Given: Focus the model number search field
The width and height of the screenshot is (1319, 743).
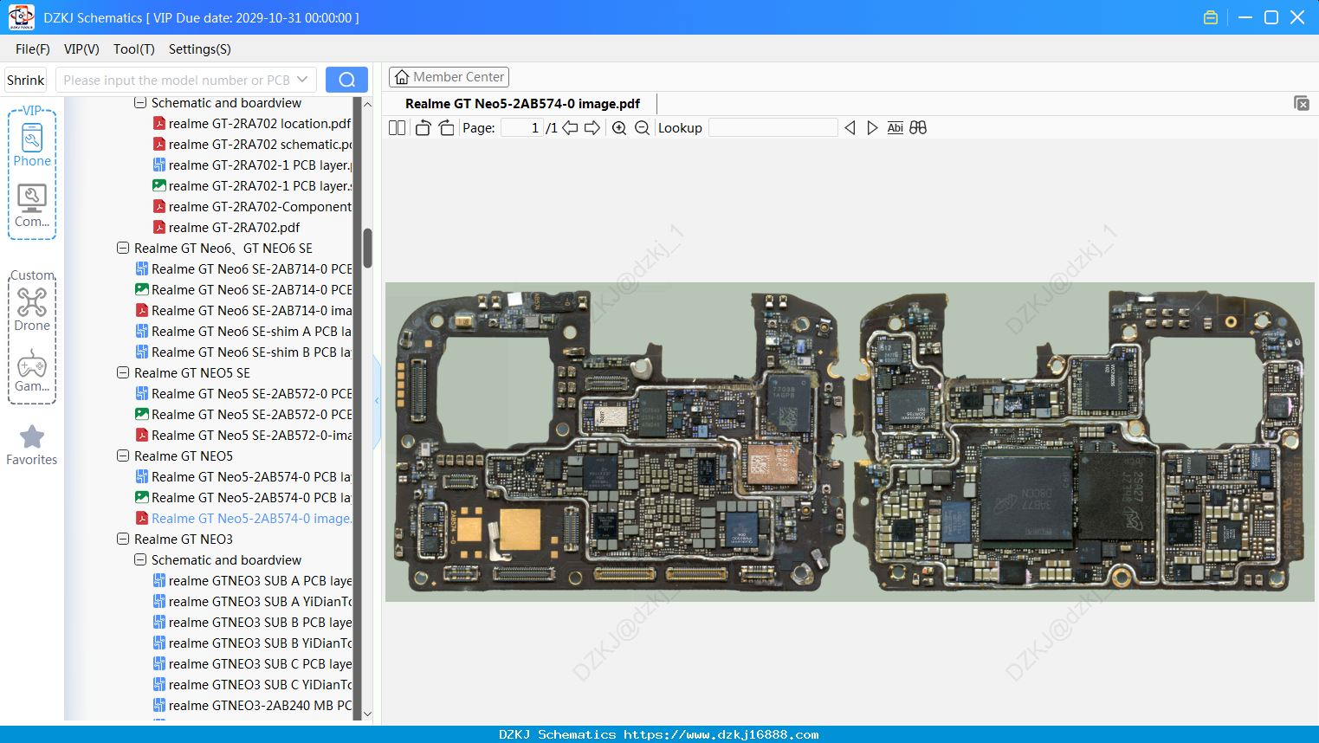Looking at the screenshot, I should pos(177,80).
